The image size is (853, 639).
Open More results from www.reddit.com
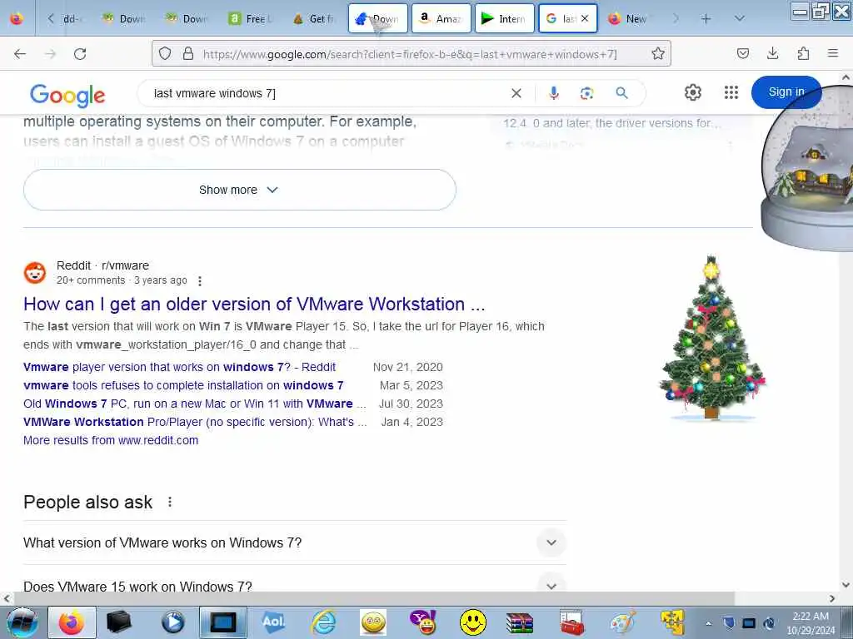click(111, 440)
